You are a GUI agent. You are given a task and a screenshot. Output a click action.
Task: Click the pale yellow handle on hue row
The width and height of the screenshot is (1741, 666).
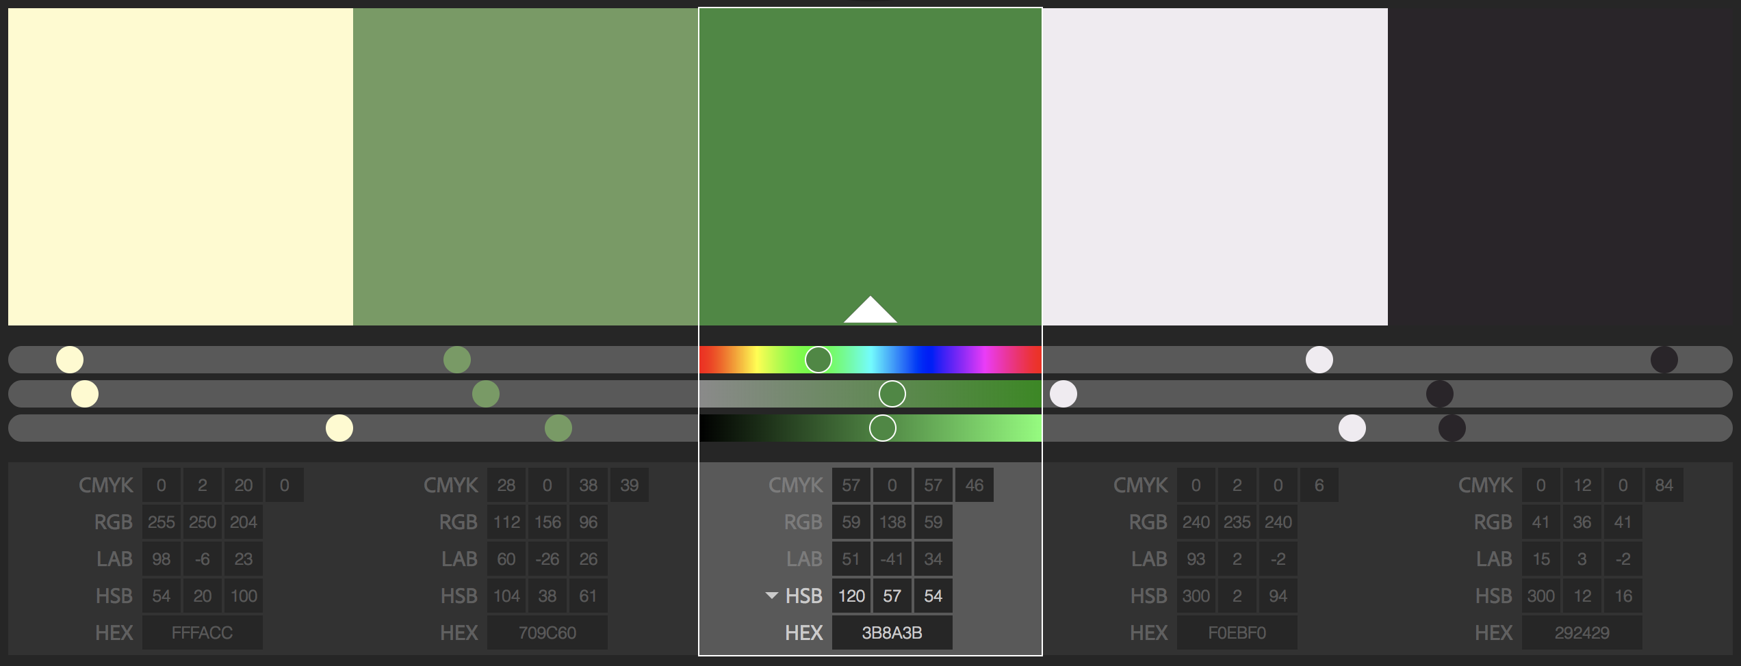point(70,360)
